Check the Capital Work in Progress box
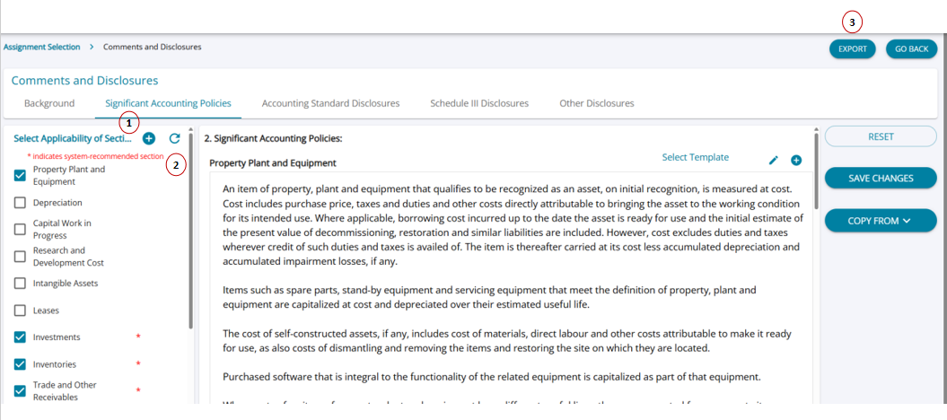947x420 pixels. pyautogui.click(x=20, y=229)
